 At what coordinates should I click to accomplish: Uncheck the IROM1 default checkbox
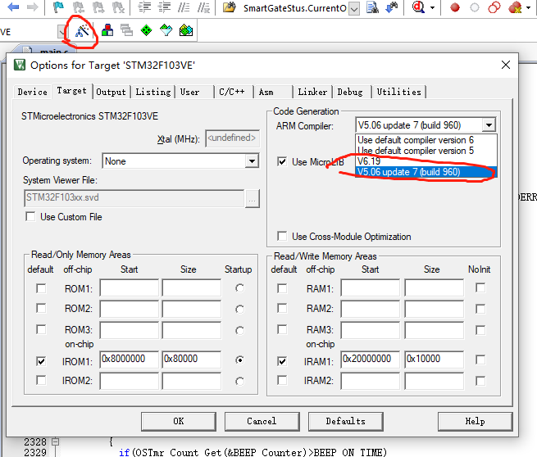coord(41,361)
